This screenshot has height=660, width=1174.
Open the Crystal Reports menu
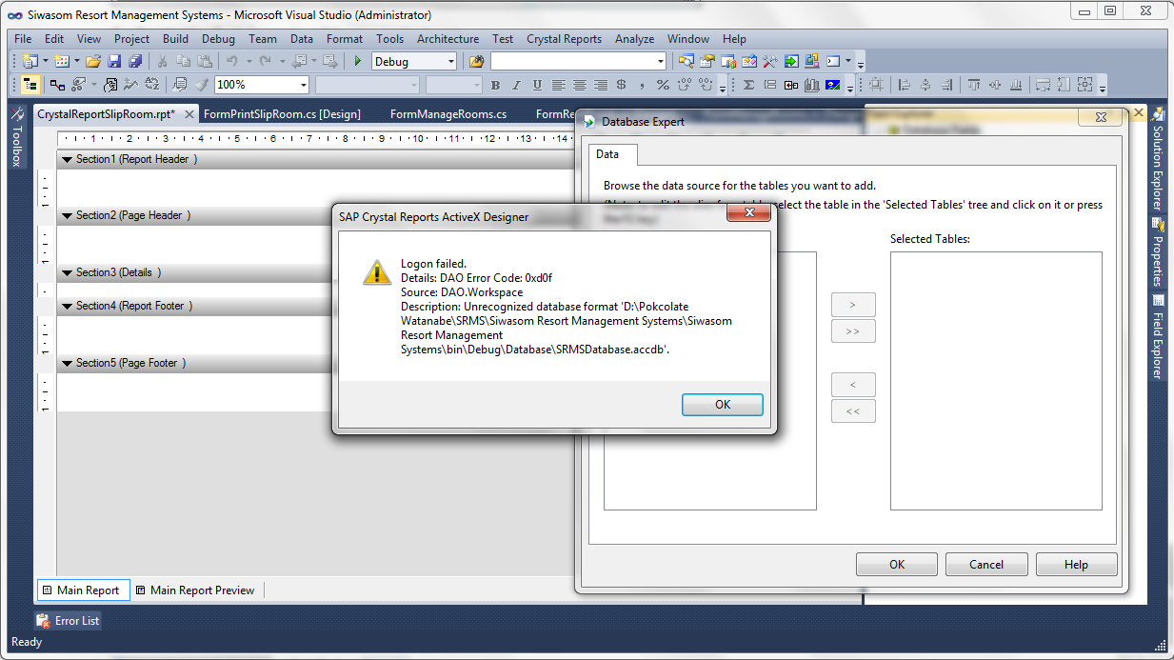pos(564,39)
